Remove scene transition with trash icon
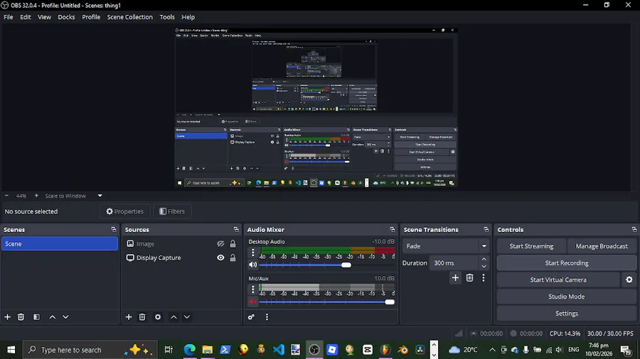The width and height of the screenshot is (640, 359). (469, 277)
